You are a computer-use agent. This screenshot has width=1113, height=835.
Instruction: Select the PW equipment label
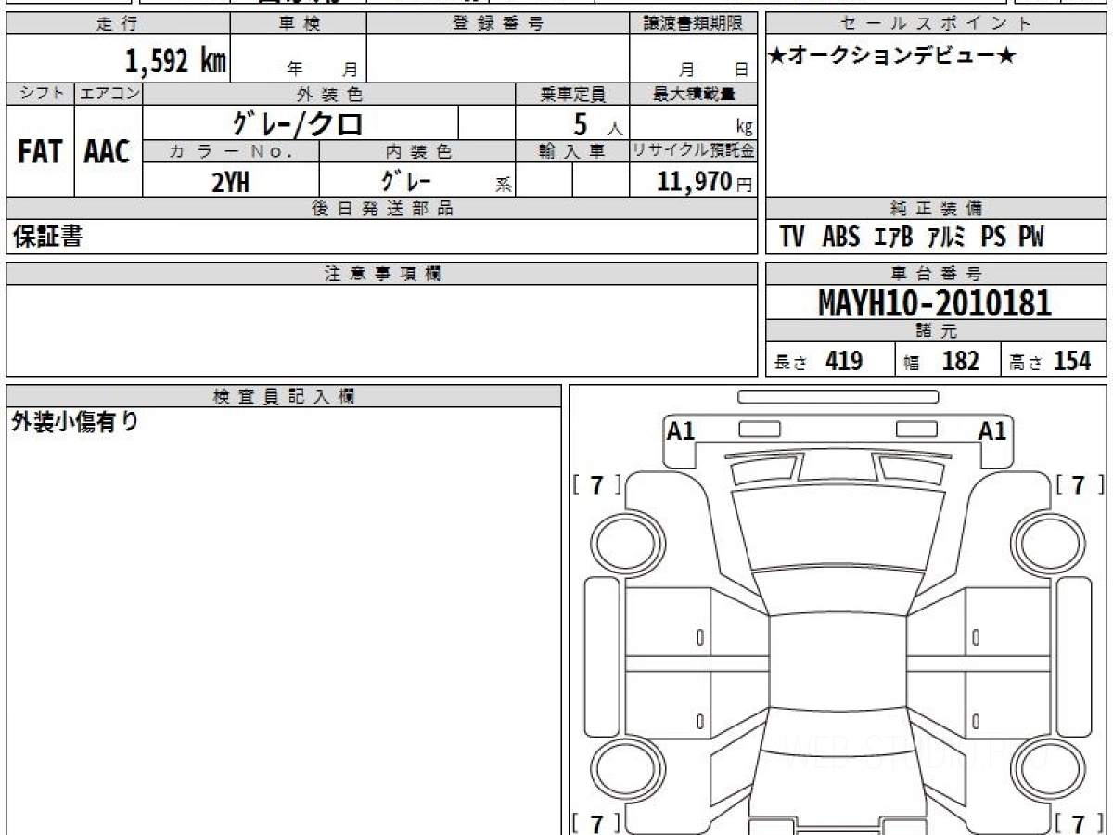pyautogui.click(x=1031, y=238)
